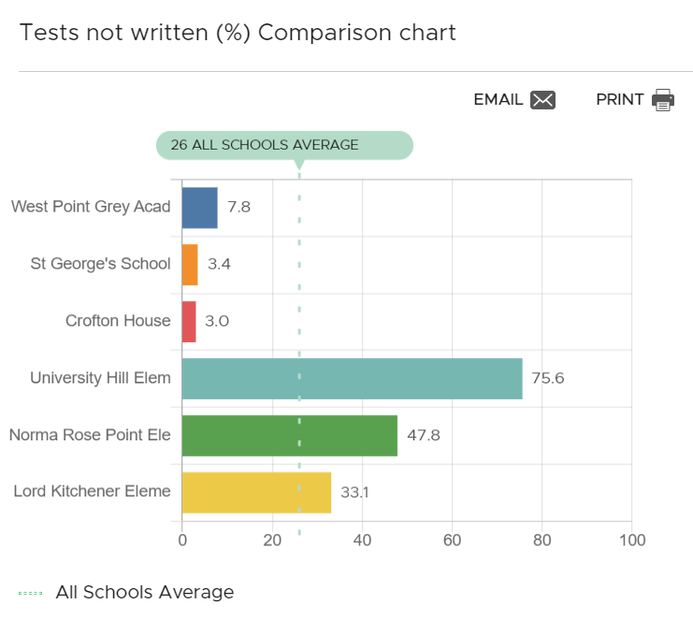Select the green Norma Rose Point bar
Screen dimensions: 693x633
pyautogui.click(x=289, y=436)
